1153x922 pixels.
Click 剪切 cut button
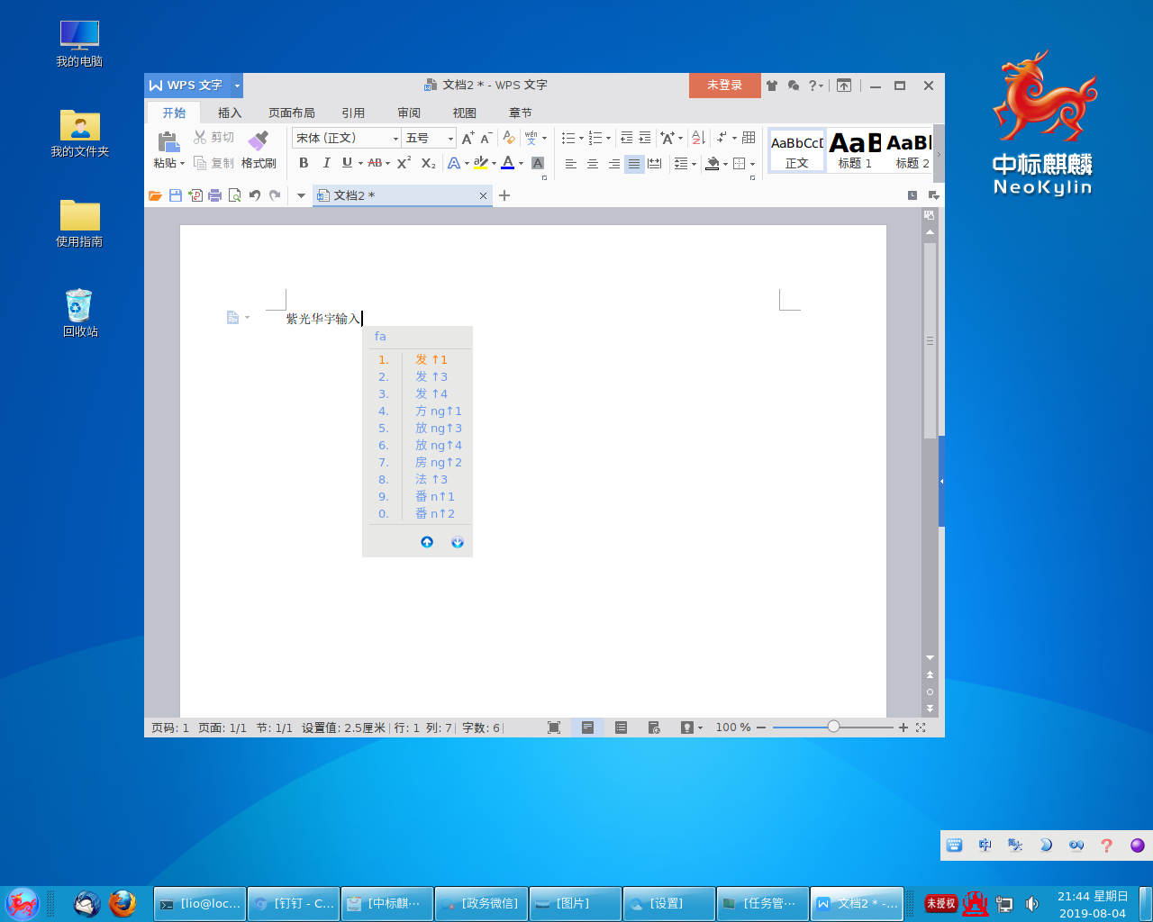point(213,137)
